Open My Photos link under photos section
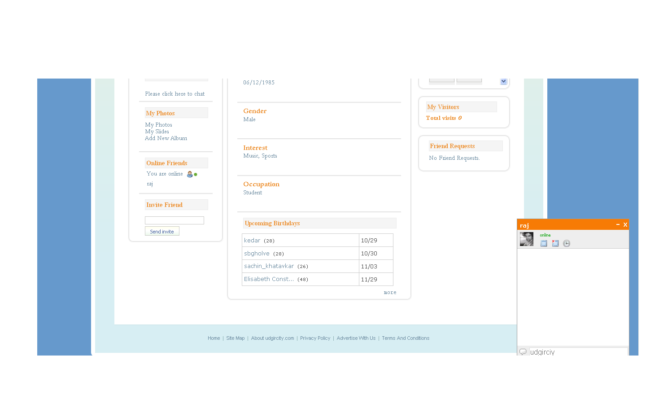Image resolution: width=646 pixels, height=404 pixels. pyautogui.click(x=159, y=125)
